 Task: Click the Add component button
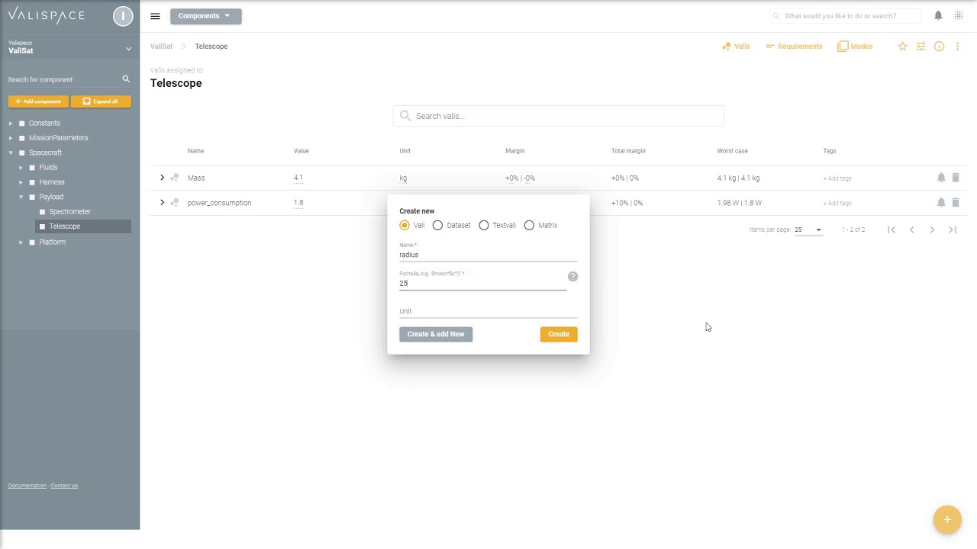[38, 101]
